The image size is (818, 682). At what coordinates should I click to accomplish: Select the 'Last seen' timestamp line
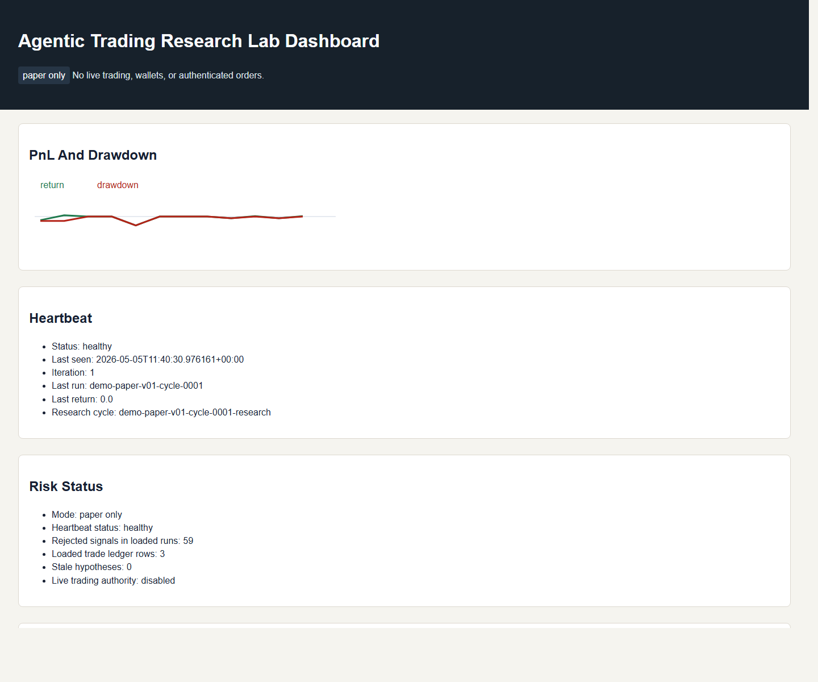tap(148, 359)
